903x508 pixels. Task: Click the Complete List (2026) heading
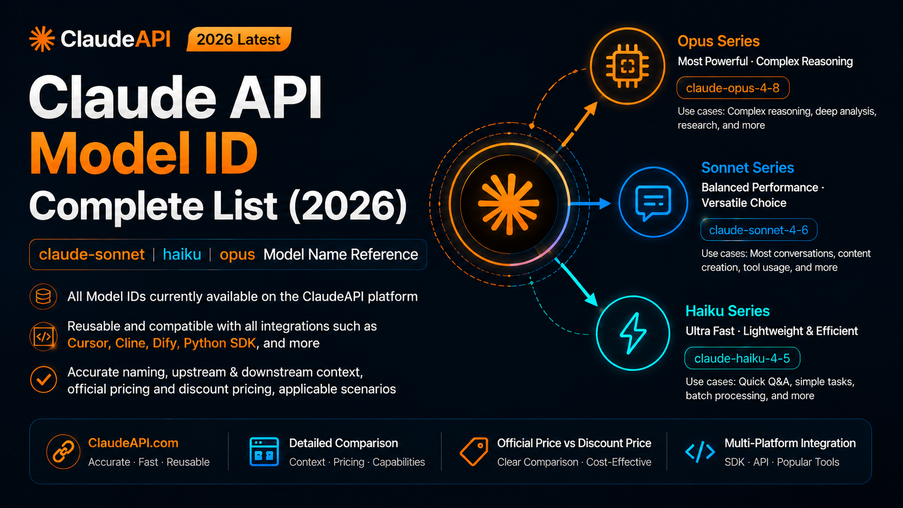[x=218, y=206]
